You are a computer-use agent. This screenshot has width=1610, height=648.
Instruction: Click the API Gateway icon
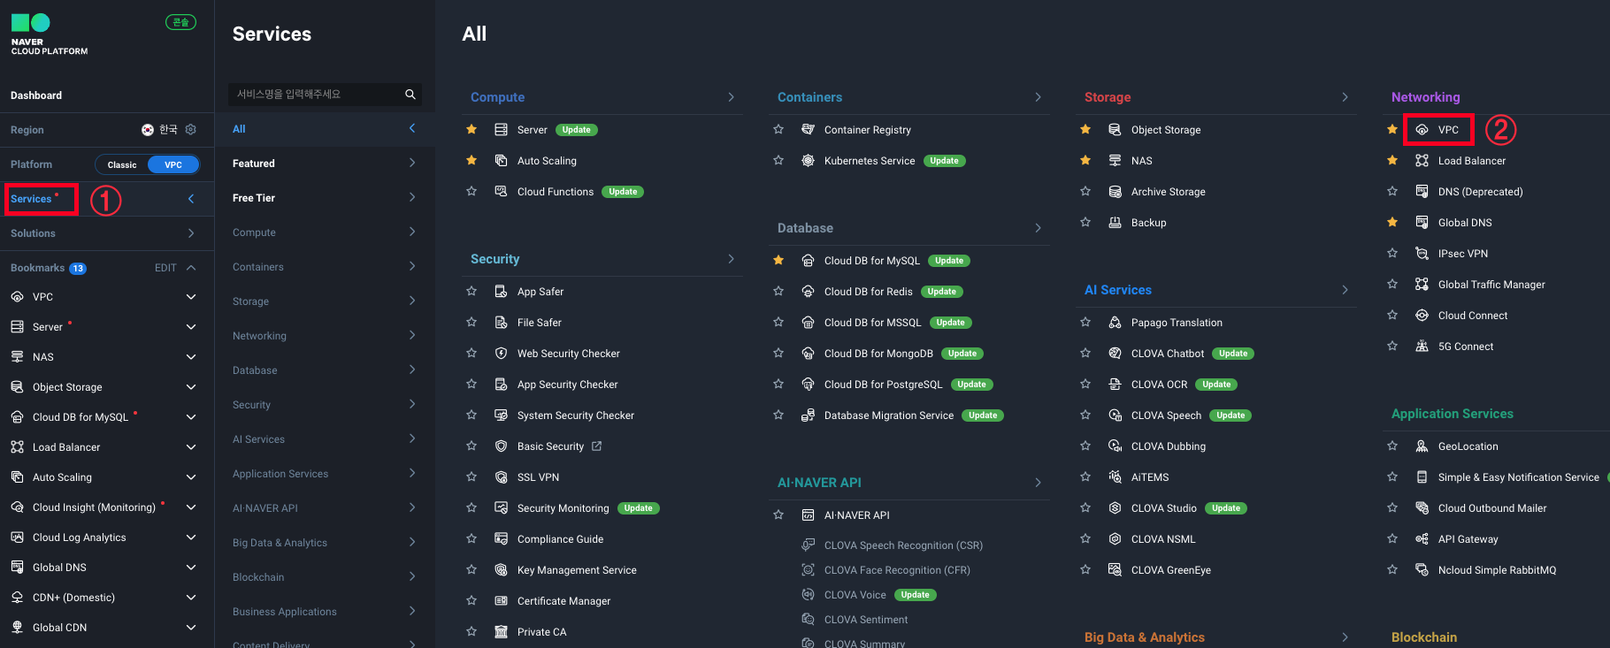1422,539
